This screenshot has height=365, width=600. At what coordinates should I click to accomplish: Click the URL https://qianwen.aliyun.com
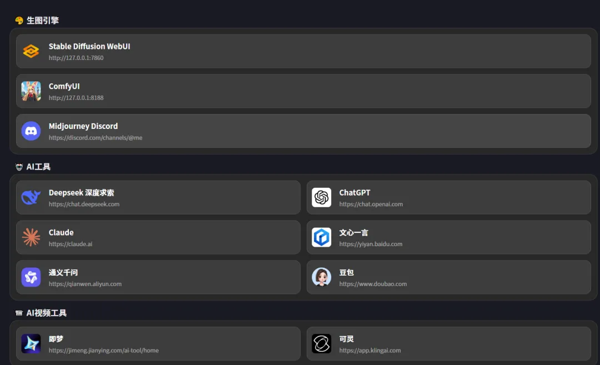[85, 284]
